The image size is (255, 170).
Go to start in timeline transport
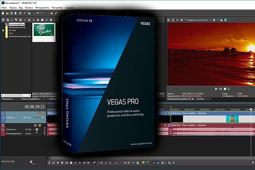click(x=75, y=163)
